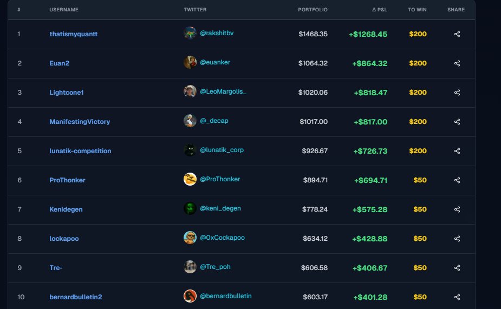Click @euanker avatar image
The image size is (501, 309).
(x=190, y=62)
